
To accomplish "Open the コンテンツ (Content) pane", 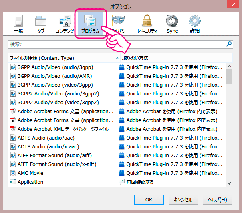I will (65, 24).
